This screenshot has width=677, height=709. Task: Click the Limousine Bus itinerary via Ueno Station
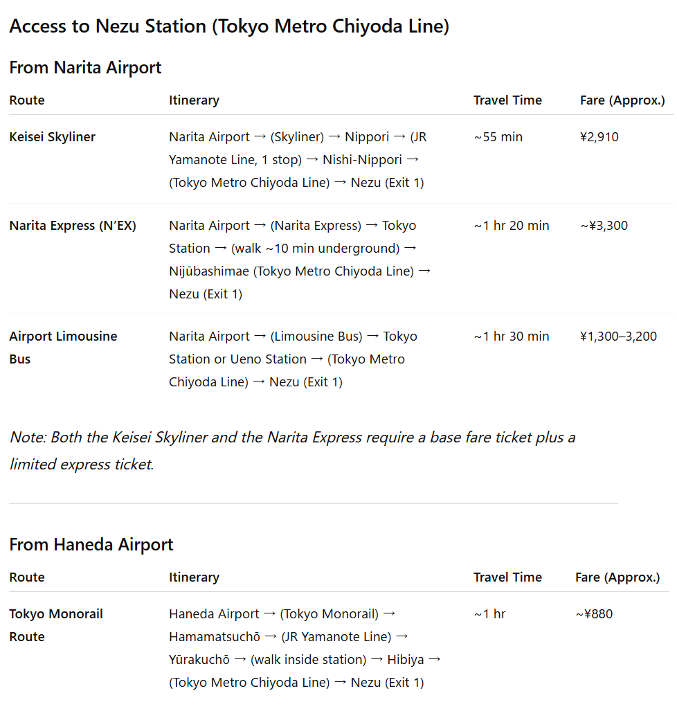tap(293, 359)
